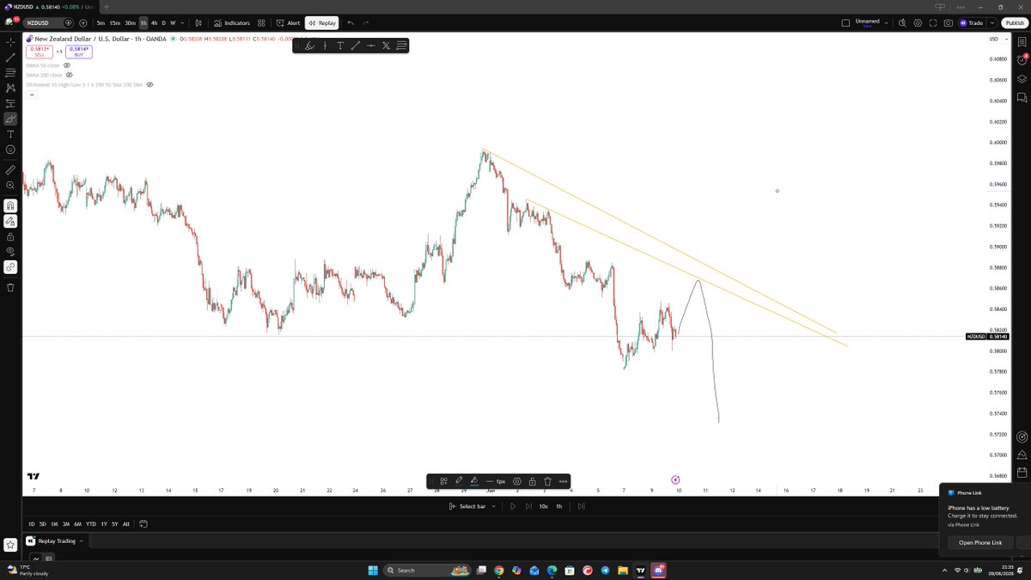Open the candlestick chart style menu
Image resolution: width=1031 pixels, height=580 pixels.
point(198,23)
